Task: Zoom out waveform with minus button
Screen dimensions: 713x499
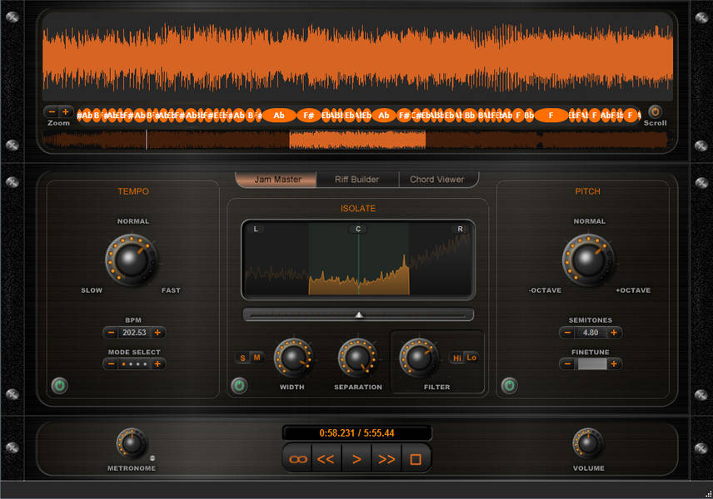Action: (x=52, y=111)
